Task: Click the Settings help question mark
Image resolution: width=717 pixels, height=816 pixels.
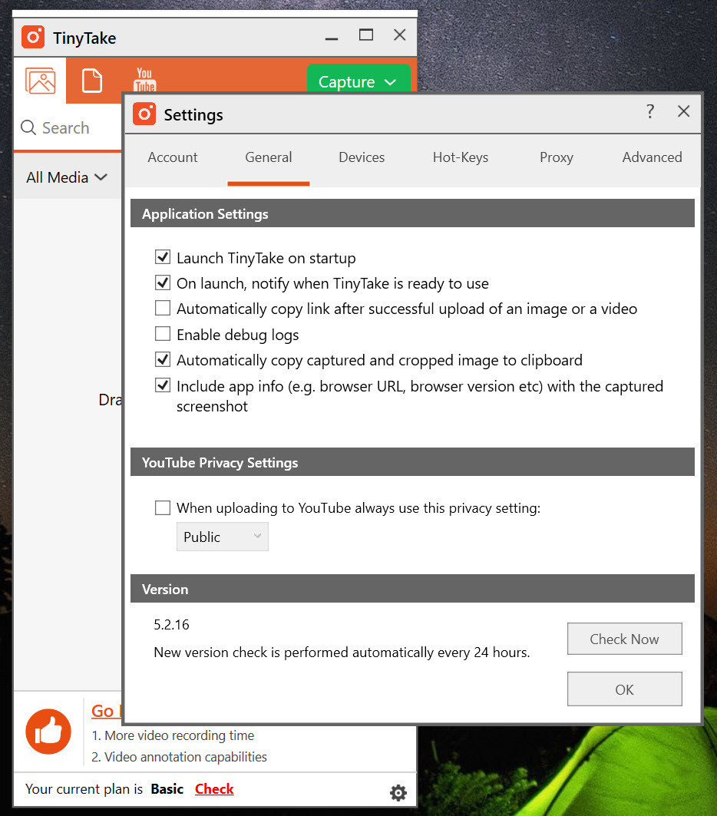Action: click(649, 112)
